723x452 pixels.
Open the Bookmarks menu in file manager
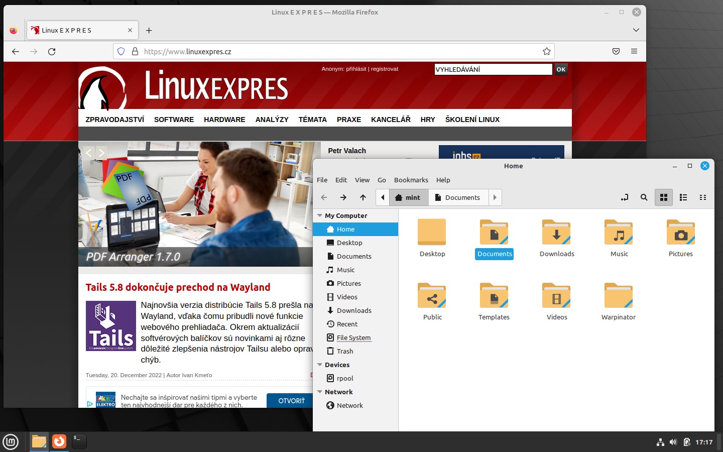point(411,180)
